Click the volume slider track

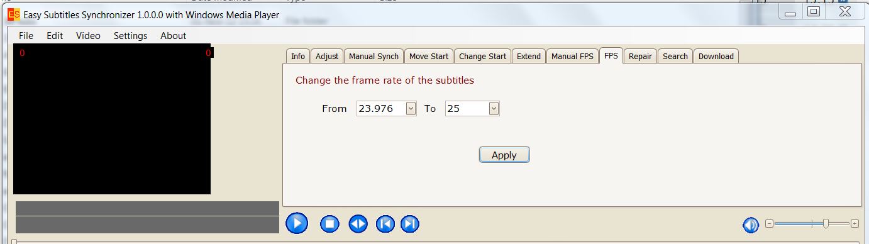click(811, 223)
